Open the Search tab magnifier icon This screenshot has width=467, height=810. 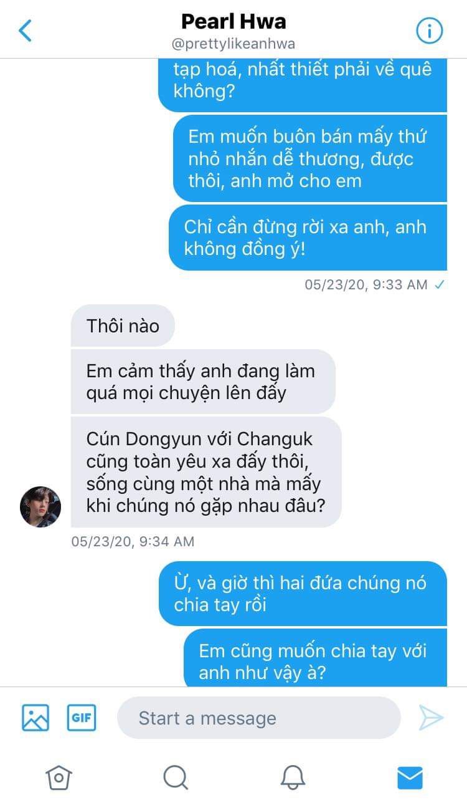click(x=176, y=777)
